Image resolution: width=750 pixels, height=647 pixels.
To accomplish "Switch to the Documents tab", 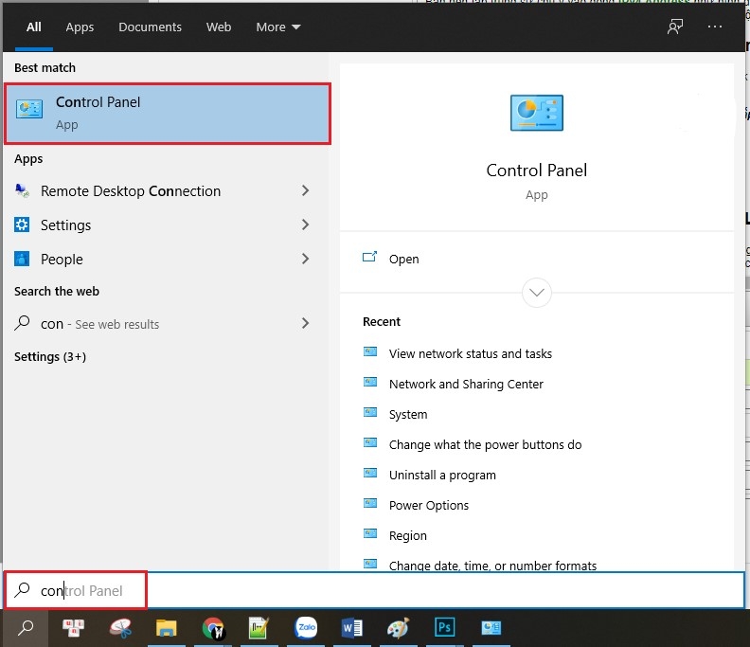I will 150,27.
